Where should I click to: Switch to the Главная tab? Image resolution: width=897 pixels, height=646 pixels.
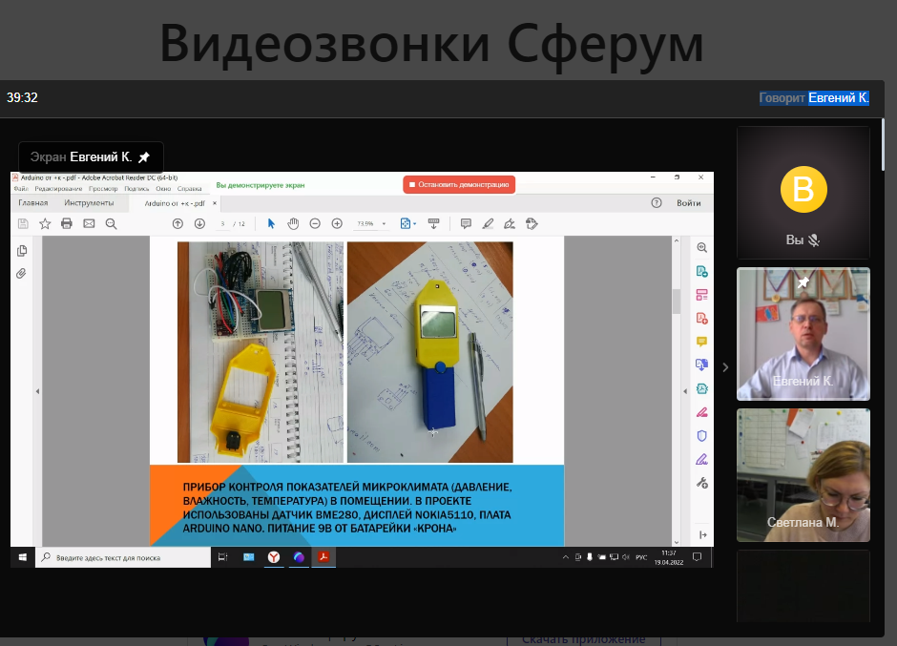point(33,202)
